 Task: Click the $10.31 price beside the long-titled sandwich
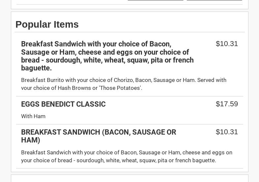pyautogui.click(x=227, y=44)
